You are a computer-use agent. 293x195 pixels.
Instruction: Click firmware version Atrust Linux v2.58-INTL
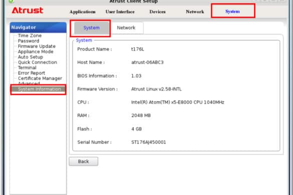(x=156, y=89)
